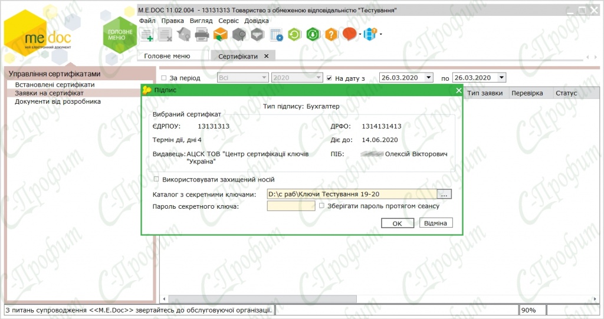Click the tab scroll left arrow
This screenshot has width=604, height=319.
click(587, 57)
